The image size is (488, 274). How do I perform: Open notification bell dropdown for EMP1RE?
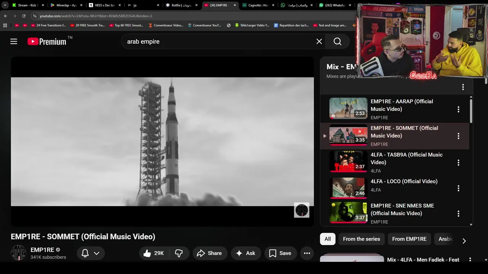tap(91, 253)
